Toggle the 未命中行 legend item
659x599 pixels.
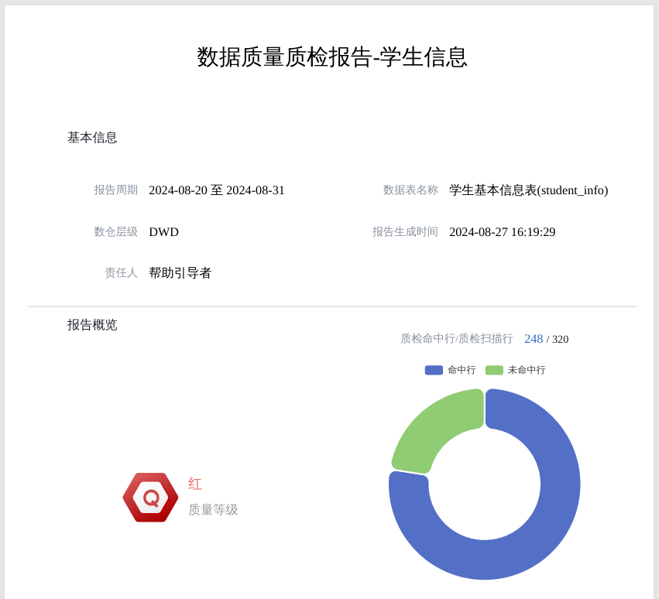coord(515,370)
